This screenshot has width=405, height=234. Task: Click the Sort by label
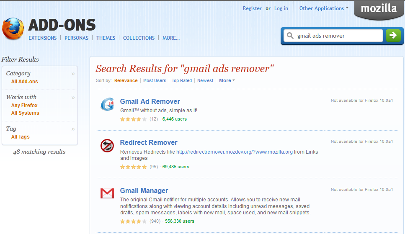tap(104, 80)
